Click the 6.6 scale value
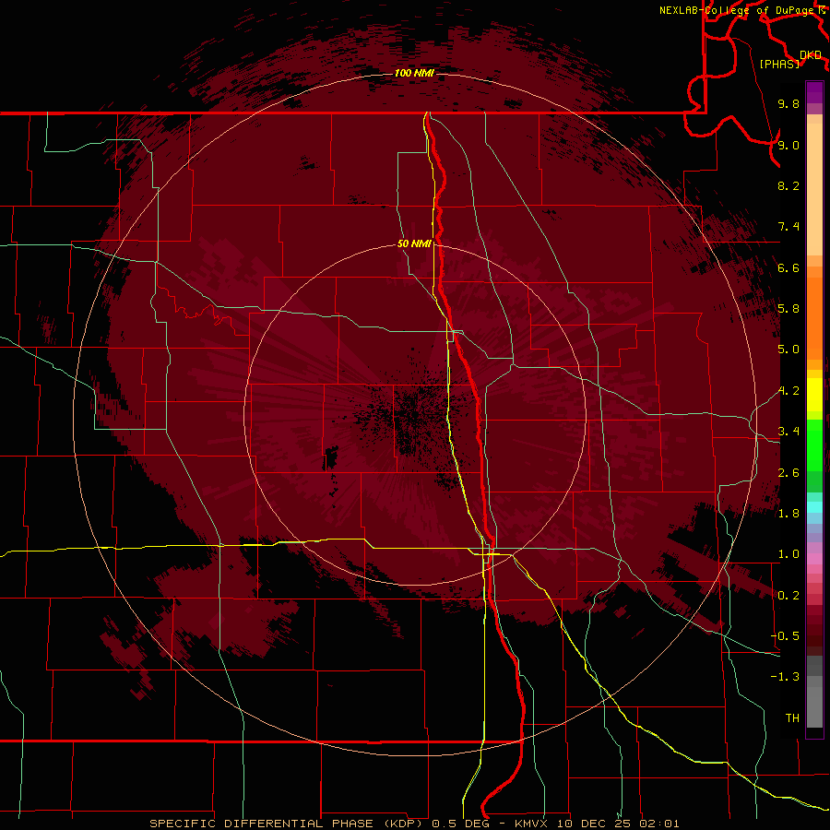830x830 pixels. [788, 267]
